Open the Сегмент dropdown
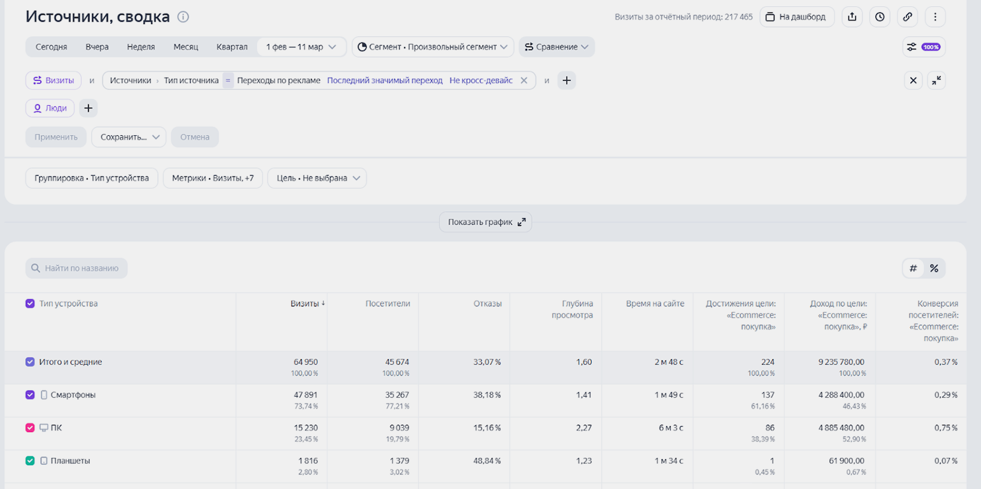Viewport: 981px width, 489px height. (x=433, y=47)
